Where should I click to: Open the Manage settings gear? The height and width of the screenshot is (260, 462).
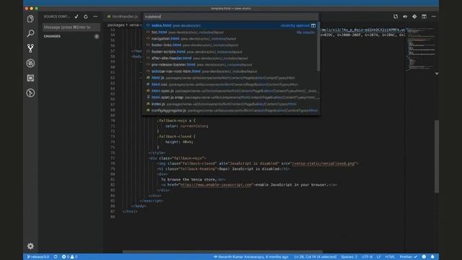30,246
